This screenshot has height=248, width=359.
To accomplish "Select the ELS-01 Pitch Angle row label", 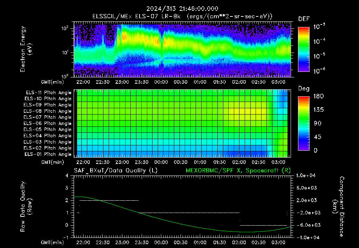I will [x=48, y=154].
